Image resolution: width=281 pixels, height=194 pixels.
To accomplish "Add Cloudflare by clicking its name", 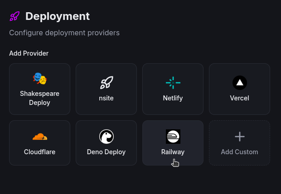I will pos(39,152).
